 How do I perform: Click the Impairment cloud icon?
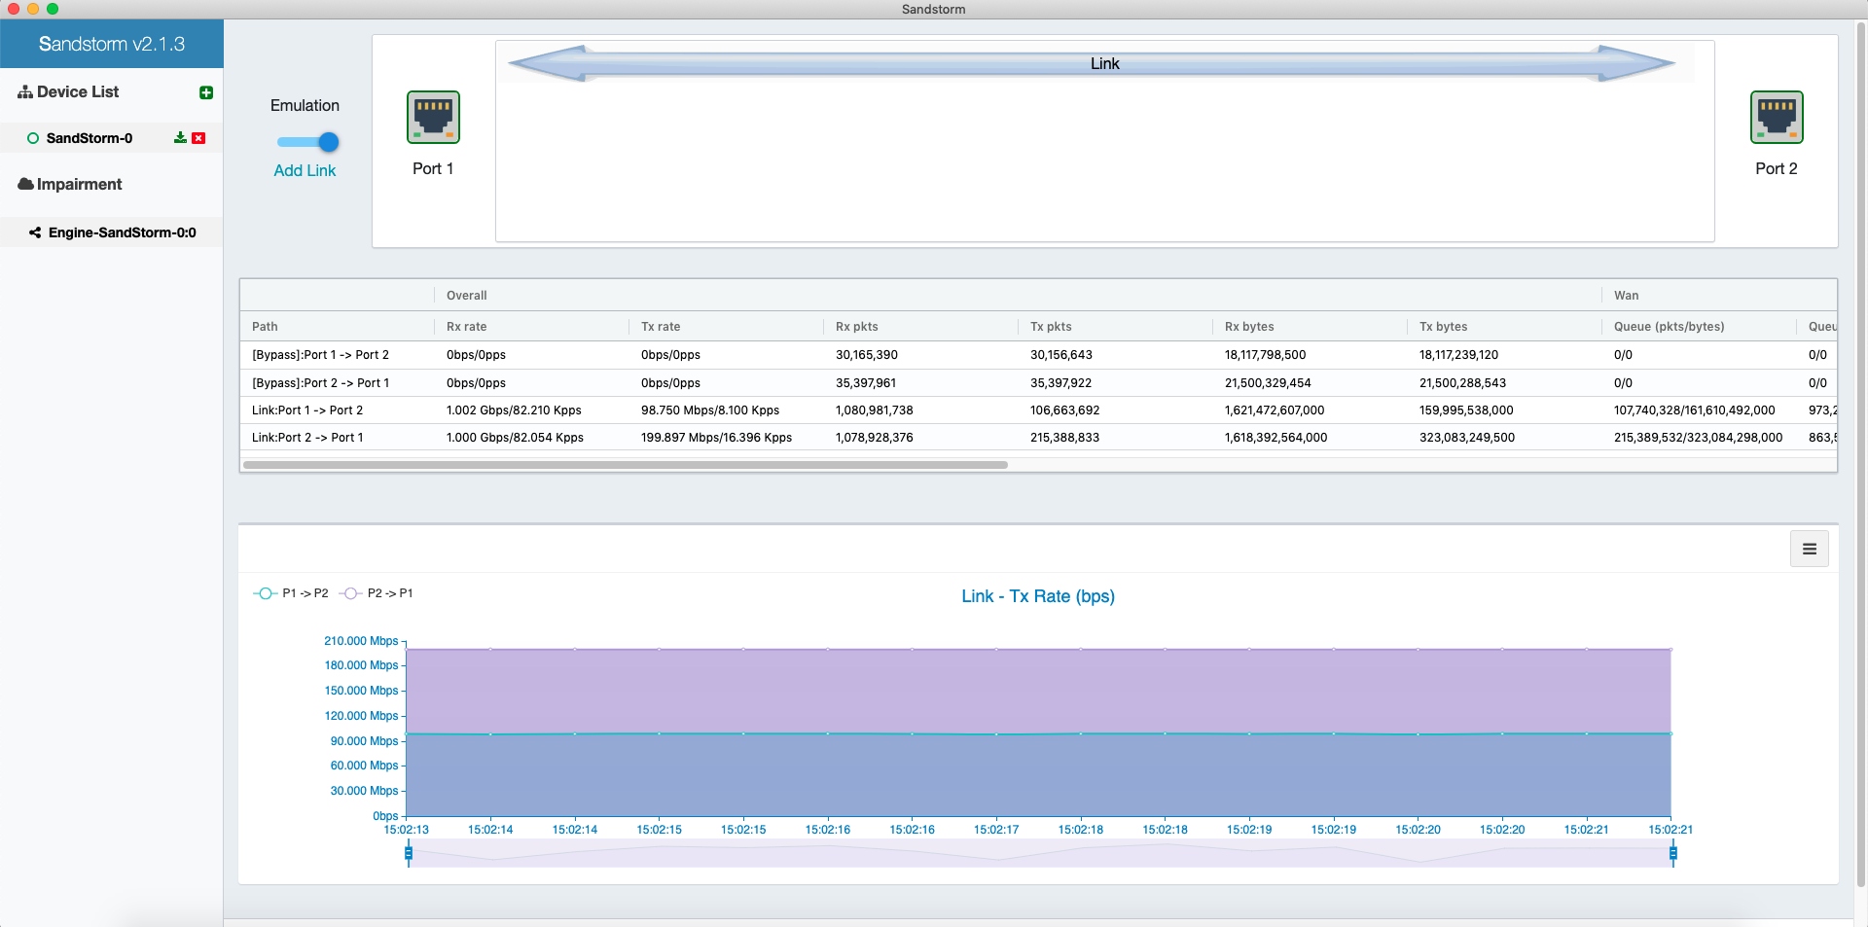[26, 184]
